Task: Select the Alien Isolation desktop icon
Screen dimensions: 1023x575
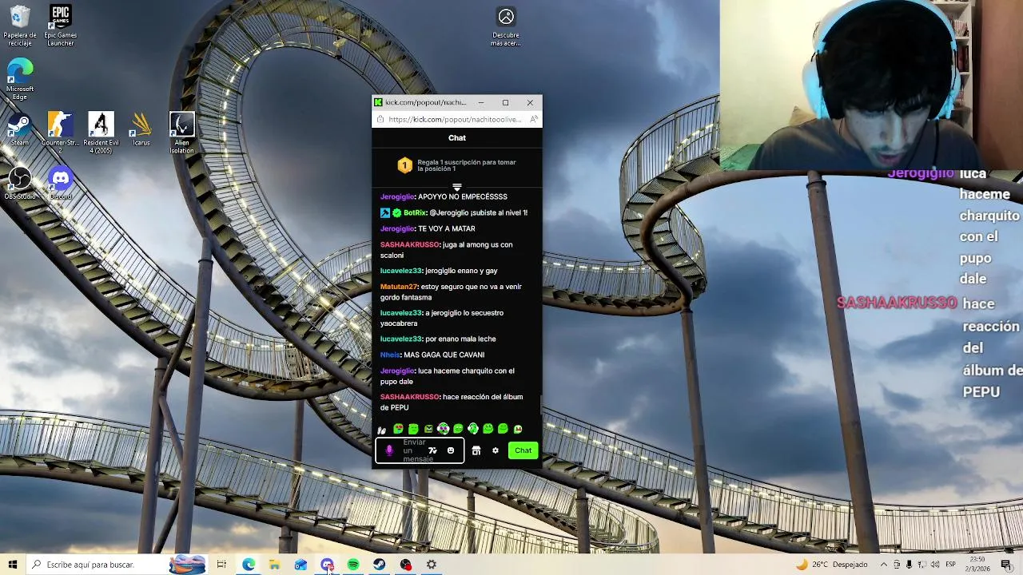Action: pos(181,133)
